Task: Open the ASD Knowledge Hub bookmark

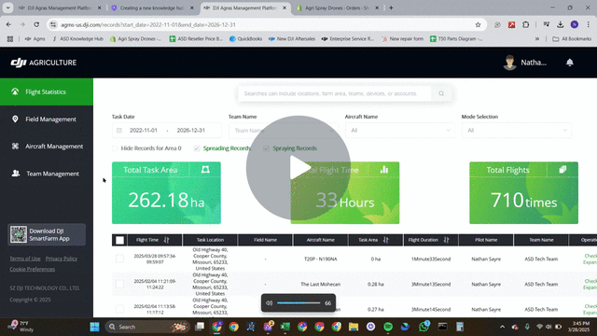Action: 78,39
